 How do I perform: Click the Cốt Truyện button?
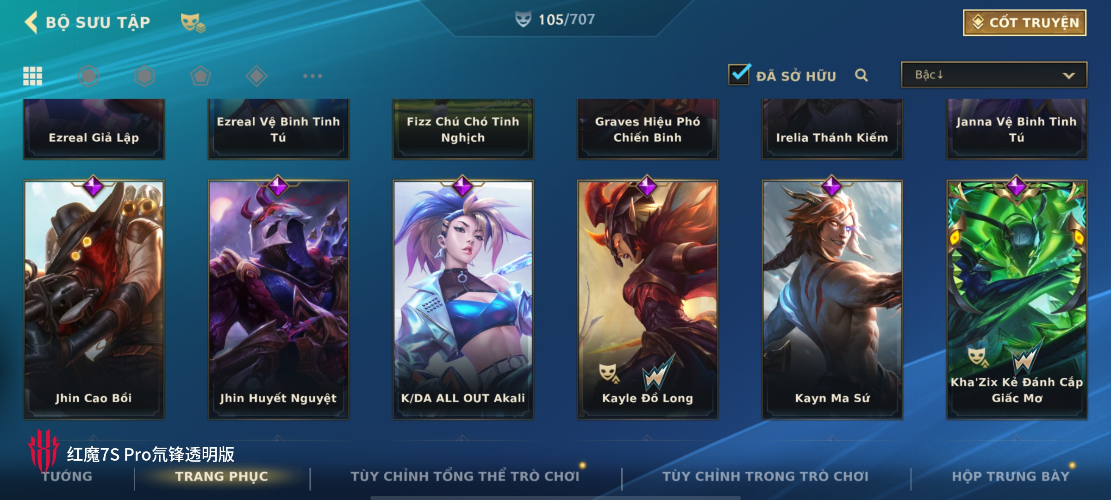(x=1024, y=23)
